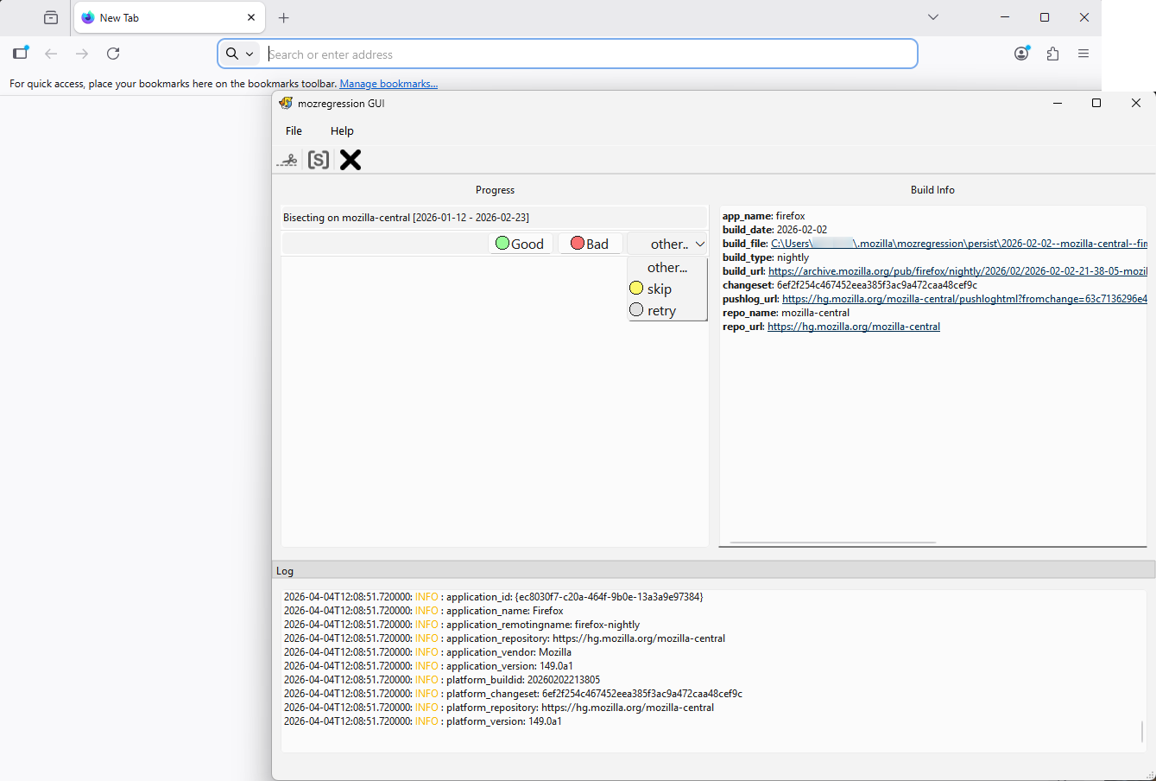
Task: Collapse the other.. verdict combo box
Action: coord(667,244)
